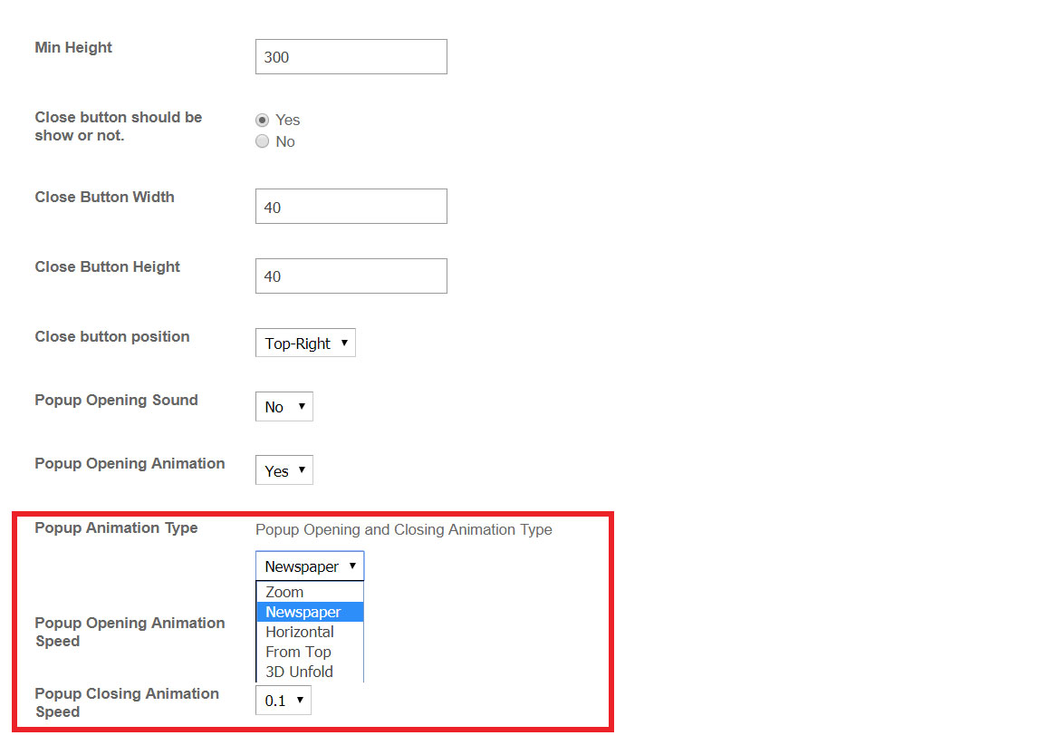Screen dimensions: 1048x745
Task: Open the Popup Closing Animation Speed dropdown
Action: pyautogui.click(x=283, y=700)
